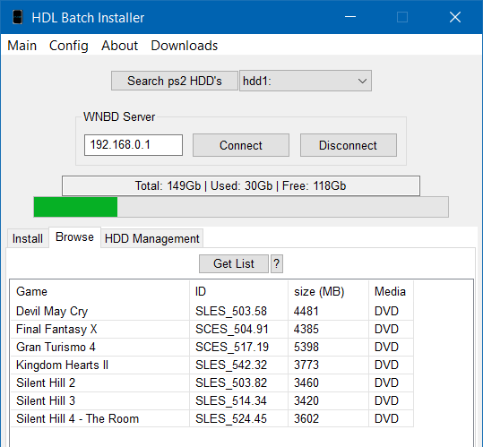Select the Final Fantasy X row
The width and height of the screenshot is (483, 447).
[211, 329]
